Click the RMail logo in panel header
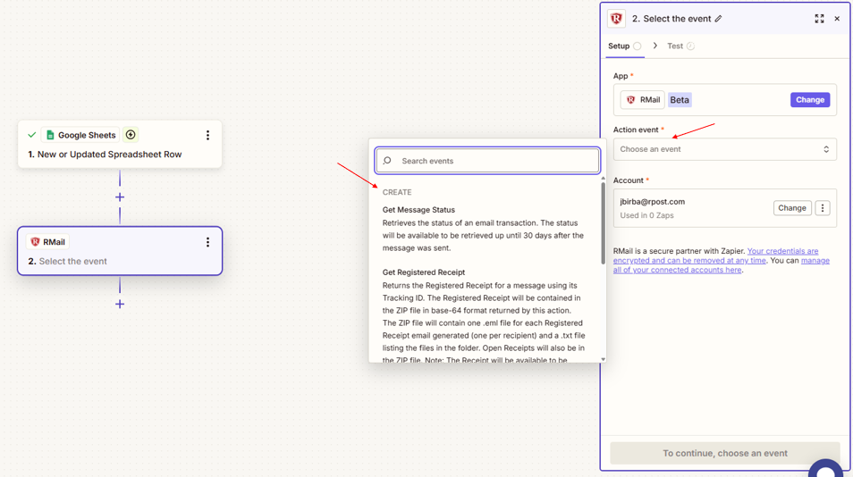Image resolution: width=853 pixels, height=477 pixels. [616, 19]
